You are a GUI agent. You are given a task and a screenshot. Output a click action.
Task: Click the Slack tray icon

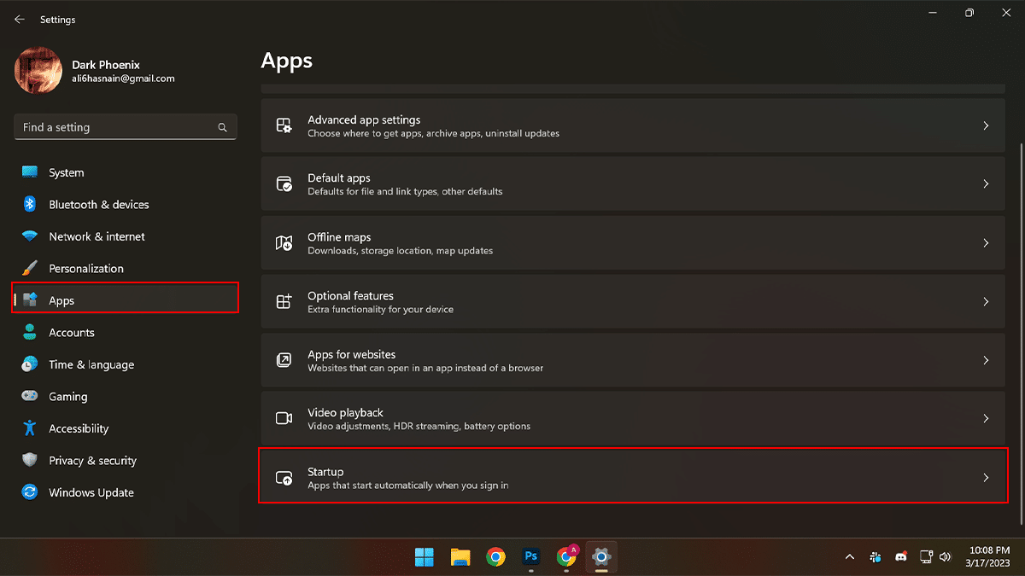tap(876, 557)
